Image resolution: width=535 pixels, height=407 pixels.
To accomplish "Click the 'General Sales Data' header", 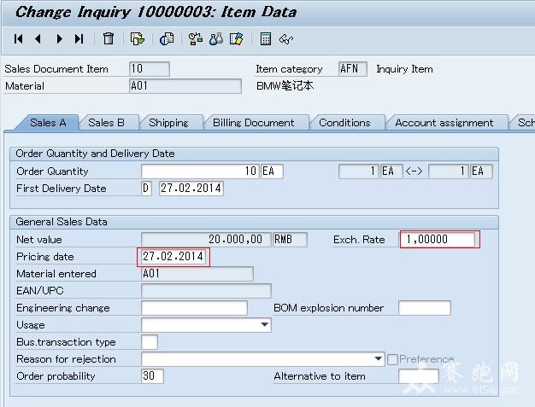I will tap(62, 222).
